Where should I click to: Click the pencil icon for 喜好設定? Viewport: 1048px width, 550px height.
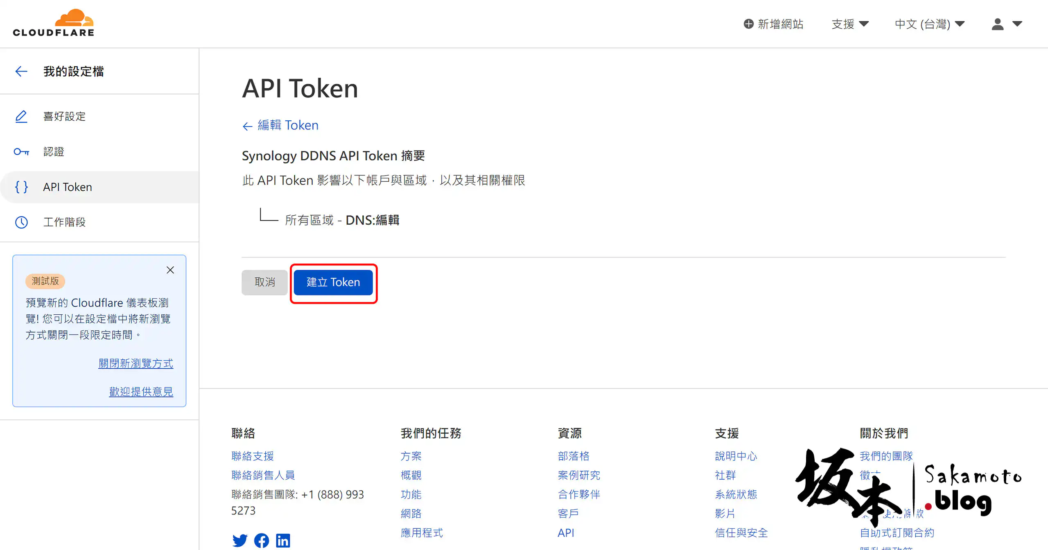point(21,117)
